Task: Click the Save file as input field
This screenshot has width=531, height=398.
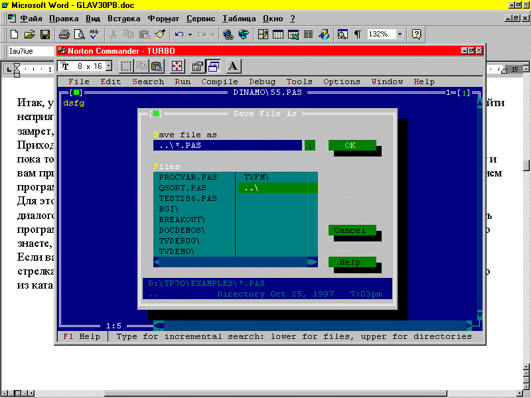Action: click(x=228, y=145)
